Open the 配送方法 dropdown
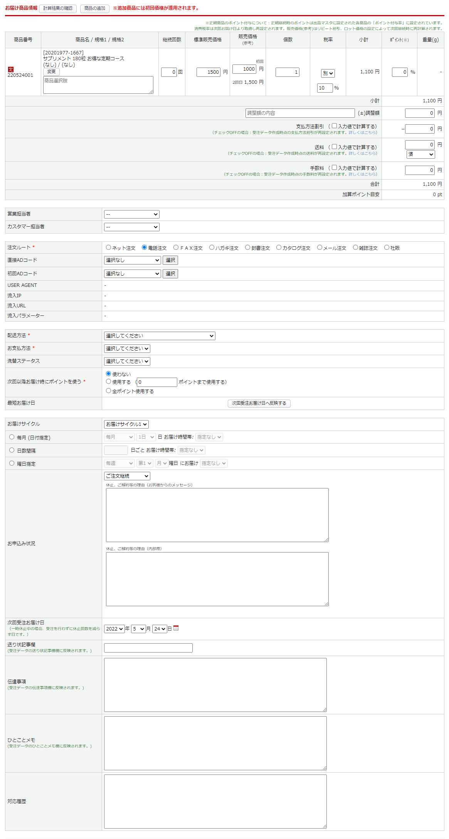The height and width of the screenshot is (839, 449). (x=160, y=336)
